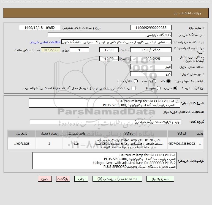Click the بازگشت back button

pos(63,179)
